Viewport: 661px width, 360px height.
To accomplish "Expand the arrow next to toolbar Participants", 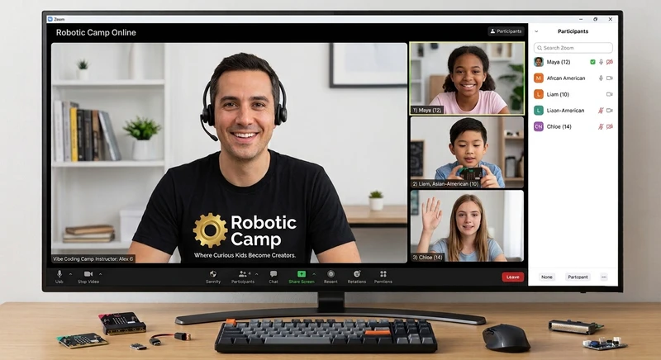I will pyautogui.click(x=257, y=274).
